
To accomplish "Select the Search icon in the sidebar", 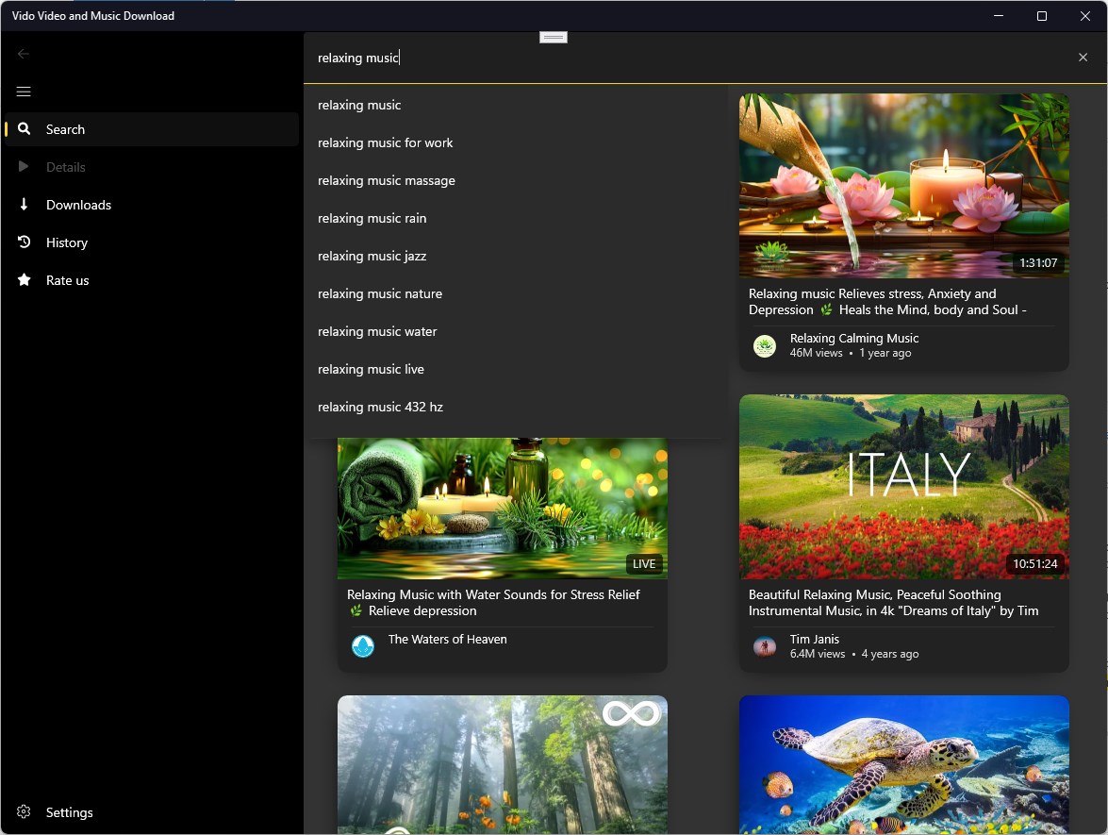I will click(x=25, y=129).
